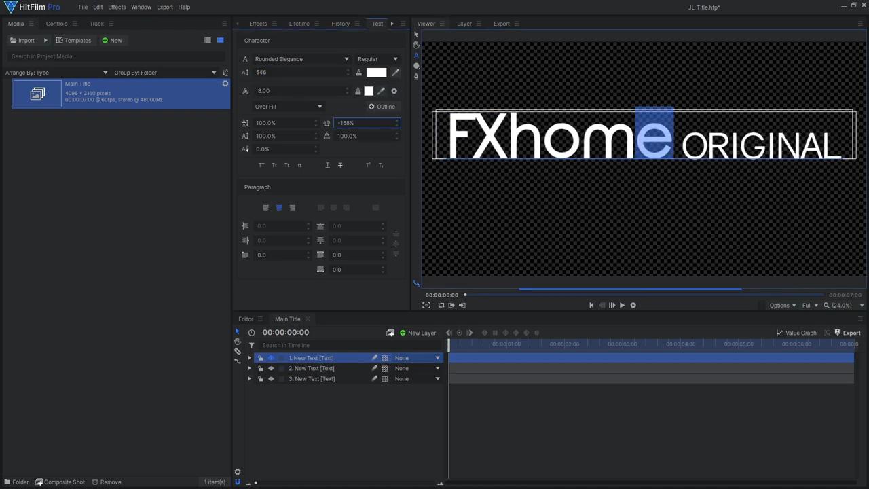Toggle center paragraph alignment
The height and width of the screenshot is (489, 869).
(x=279, y=208)
